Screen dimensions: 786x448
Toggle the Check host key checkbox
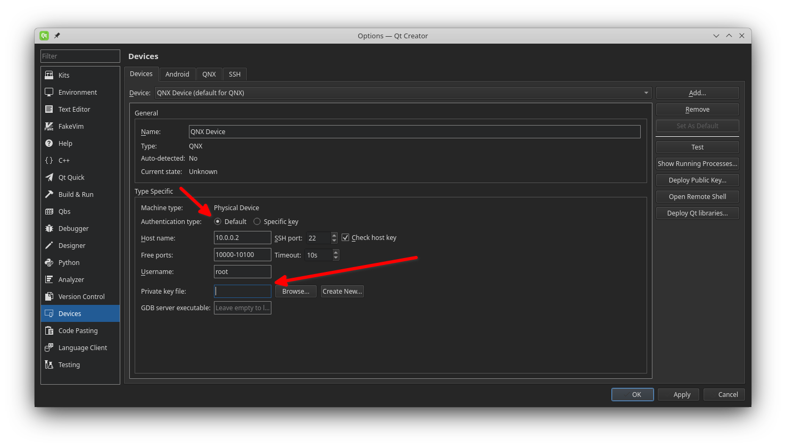click(x=345, y=237)
